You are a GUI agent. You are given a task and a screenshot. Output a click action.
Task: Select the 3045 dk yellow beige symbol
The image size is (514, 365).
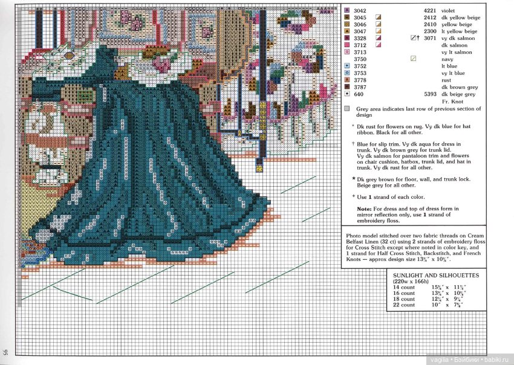[x=346, y=18]
